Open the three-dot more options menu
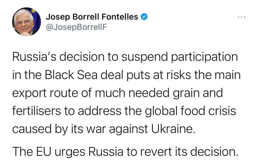259x165 pixels. click(241, 17)
